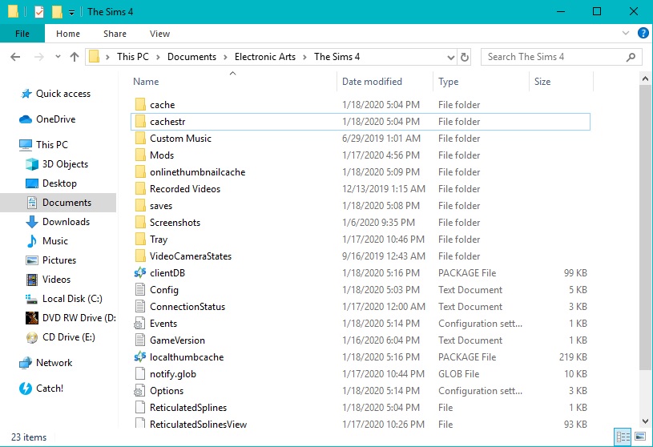
Task: Select the Tray folder icon
Action: pyautogui.click(x=140, y=240)
